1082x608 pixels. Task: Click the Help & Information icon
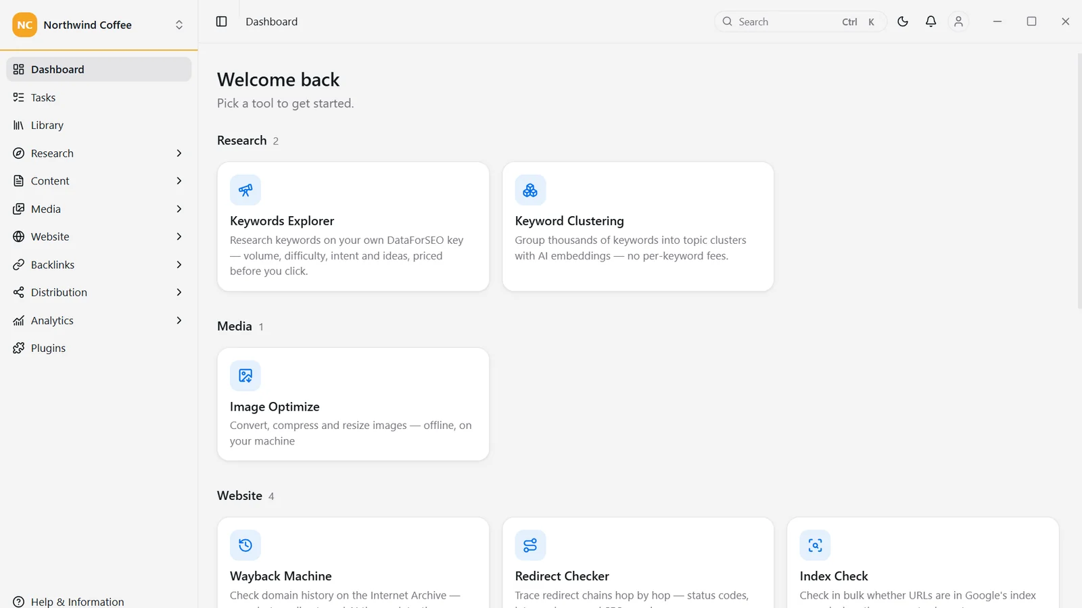tap(19, 601)
